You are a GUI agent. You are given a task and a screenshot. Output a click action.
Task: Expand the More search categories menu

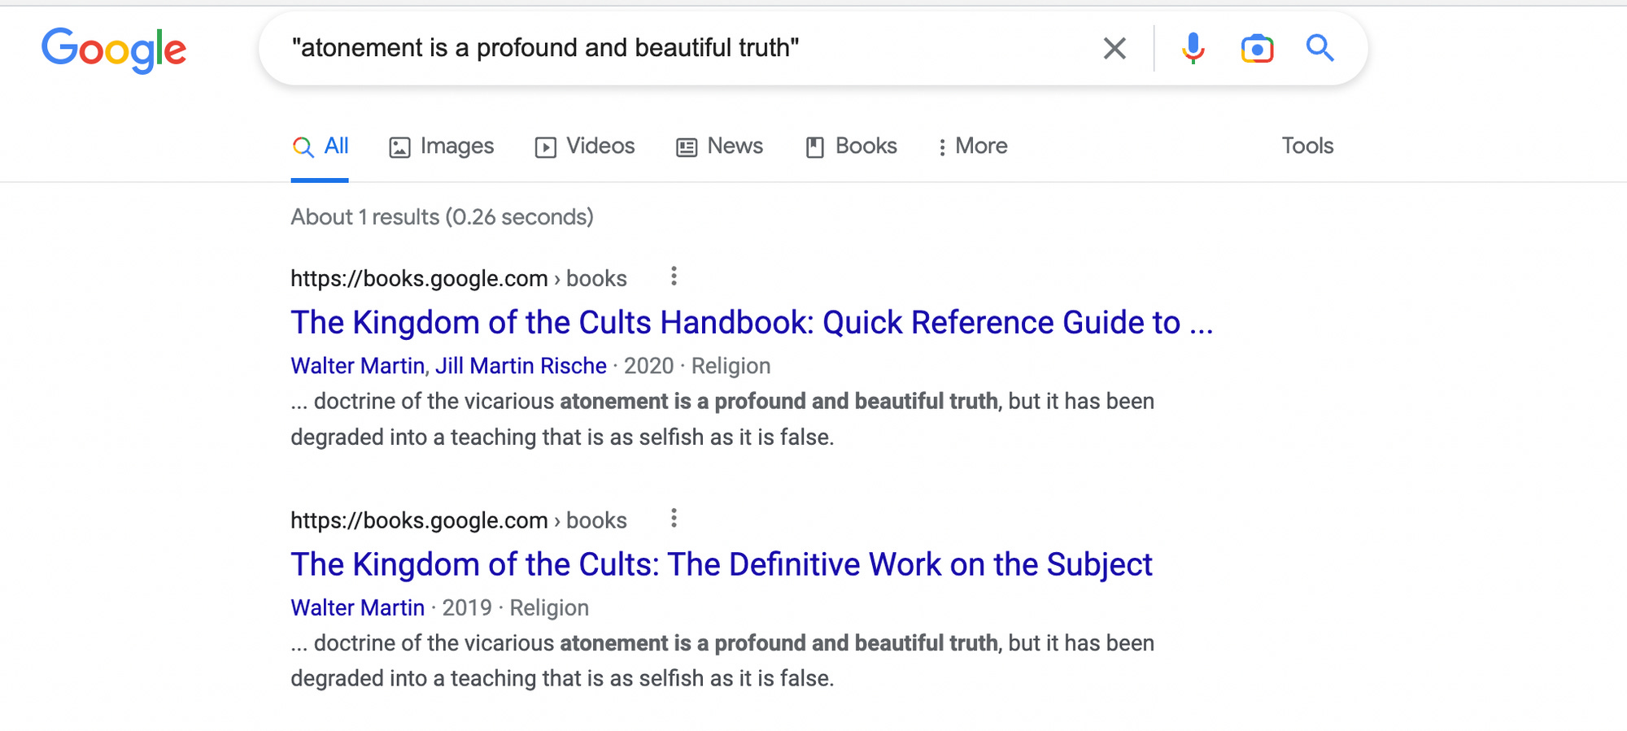972,146
